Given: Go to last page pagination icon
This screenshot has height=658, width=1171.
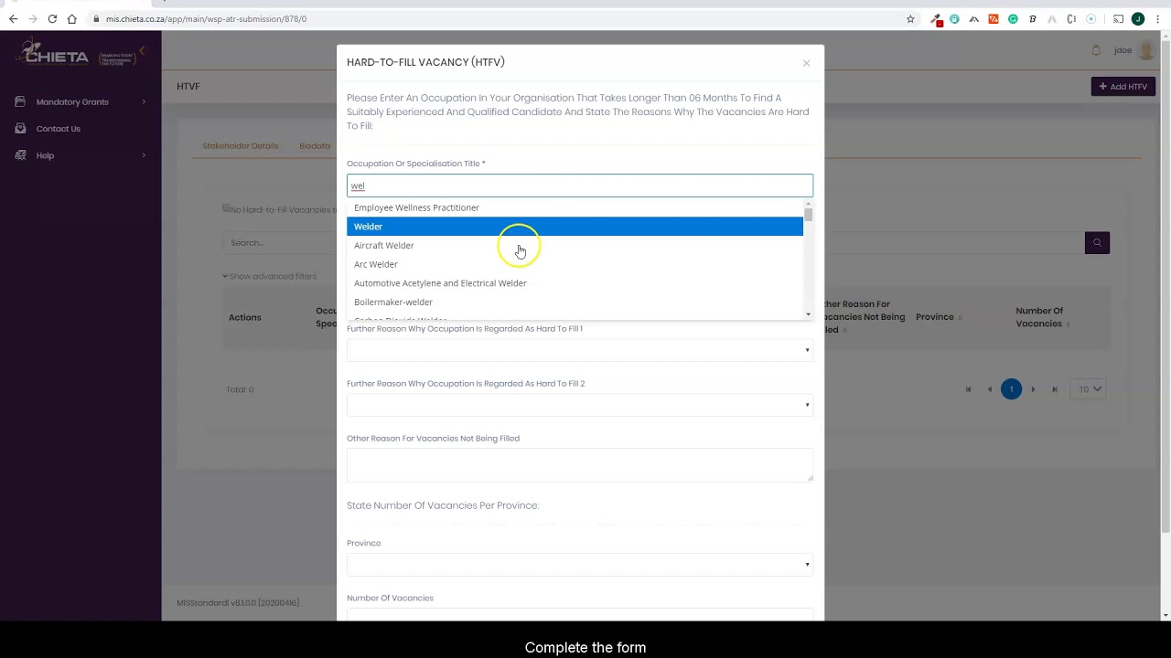Looking at the screenshot, I should tap(1055, 389).
